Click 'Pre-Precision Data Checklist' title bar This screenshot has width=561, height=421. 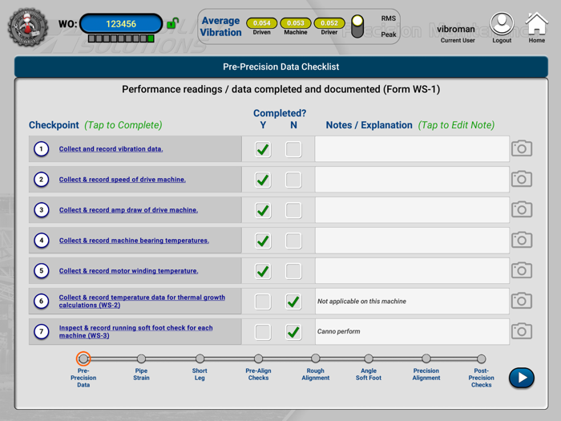coord(280,67)
